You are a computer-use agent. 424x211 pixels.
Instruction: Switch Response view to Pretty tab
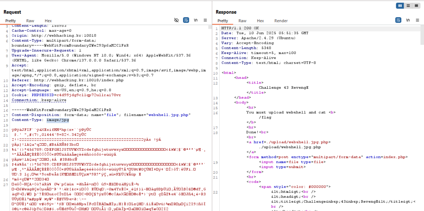point(223,21)
